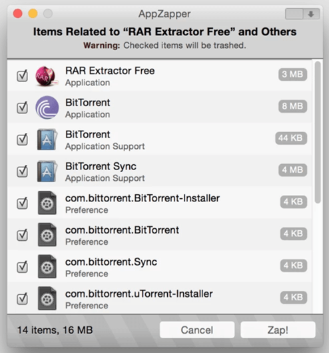This screenshot has width=329, height=353.
Task: Click the com.bittorrent.BitTorrent-Installer preference file icon
Action: click(x=47, y=203)
